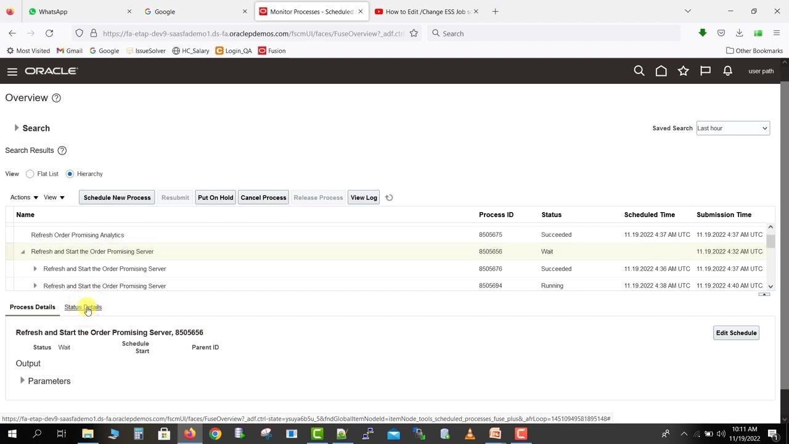Click the Gmail bookmark
789x444 pixels.
(69, 51)
